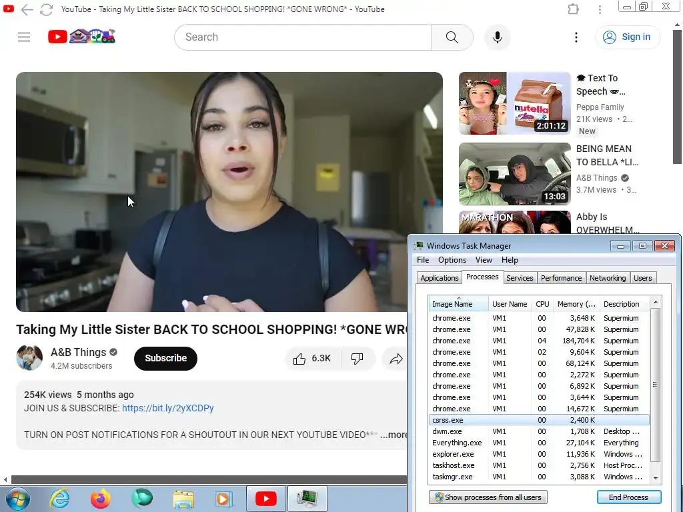Click the Sign in button

[627, 37]
